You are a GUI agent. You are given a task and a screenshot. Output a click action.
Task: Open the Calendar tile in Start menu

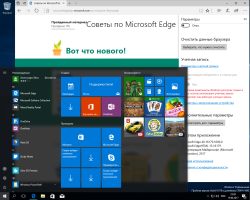70,86
